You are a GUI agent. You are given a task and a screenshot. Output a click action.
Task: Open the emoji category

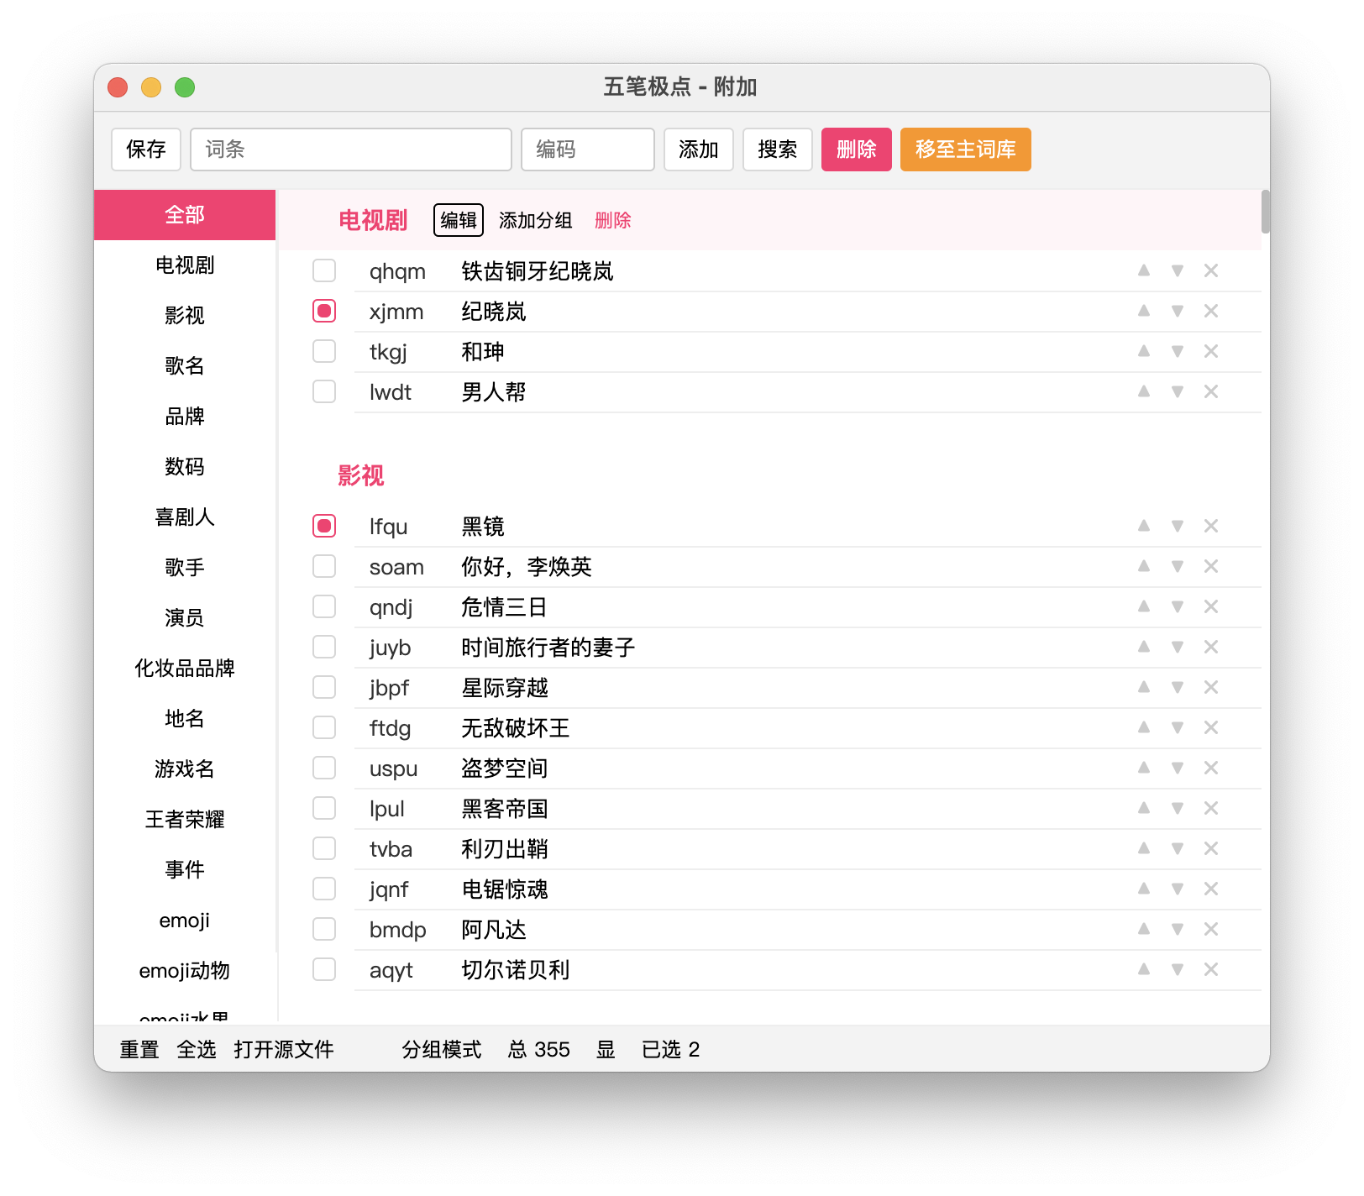pos(185,921)
